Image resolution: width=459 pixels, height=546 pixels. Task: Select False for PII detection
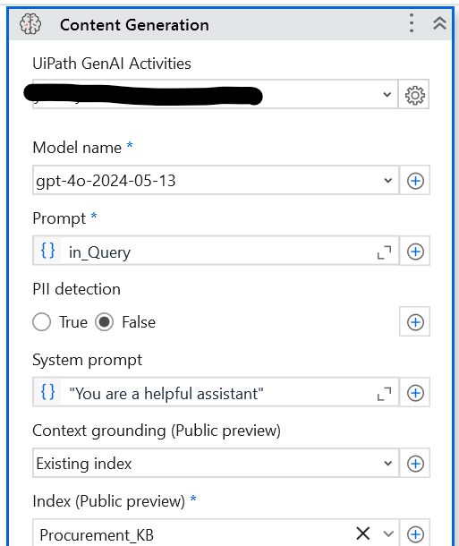105,321
